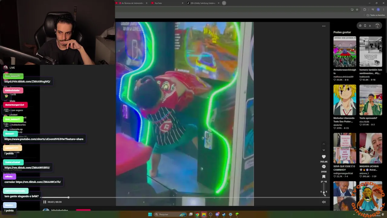Screen dimensions: 387x218
Task: Click the 2938 comments count
Action: tap(324, 172)
